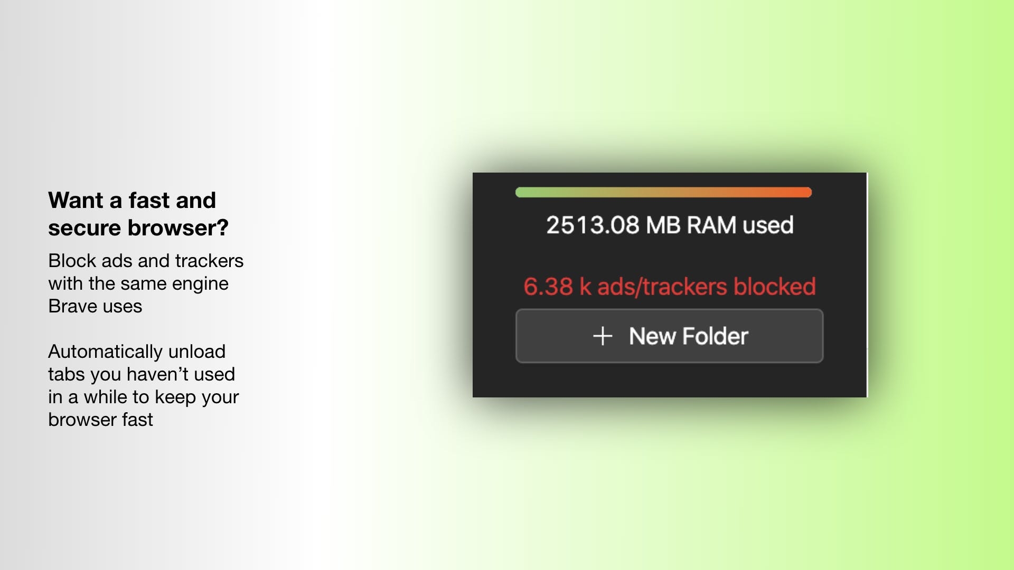Click the dark sidebar screenshot's empty area
The width and height of the screenshot is (1014, 570).
coord(670,381)
